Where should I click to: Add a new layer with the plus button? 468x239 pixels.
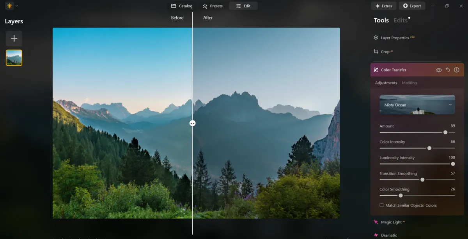[x=14, y=38]
